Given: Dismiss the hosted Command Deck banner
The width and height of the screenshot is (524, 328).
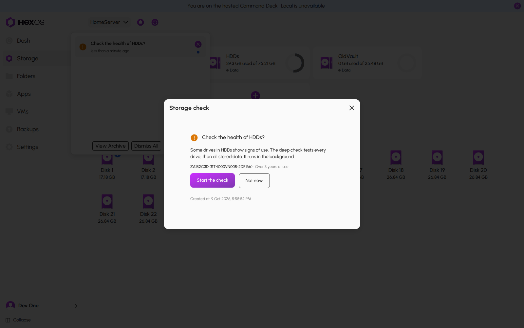Looking at the screenshot, I should (517, 6).
